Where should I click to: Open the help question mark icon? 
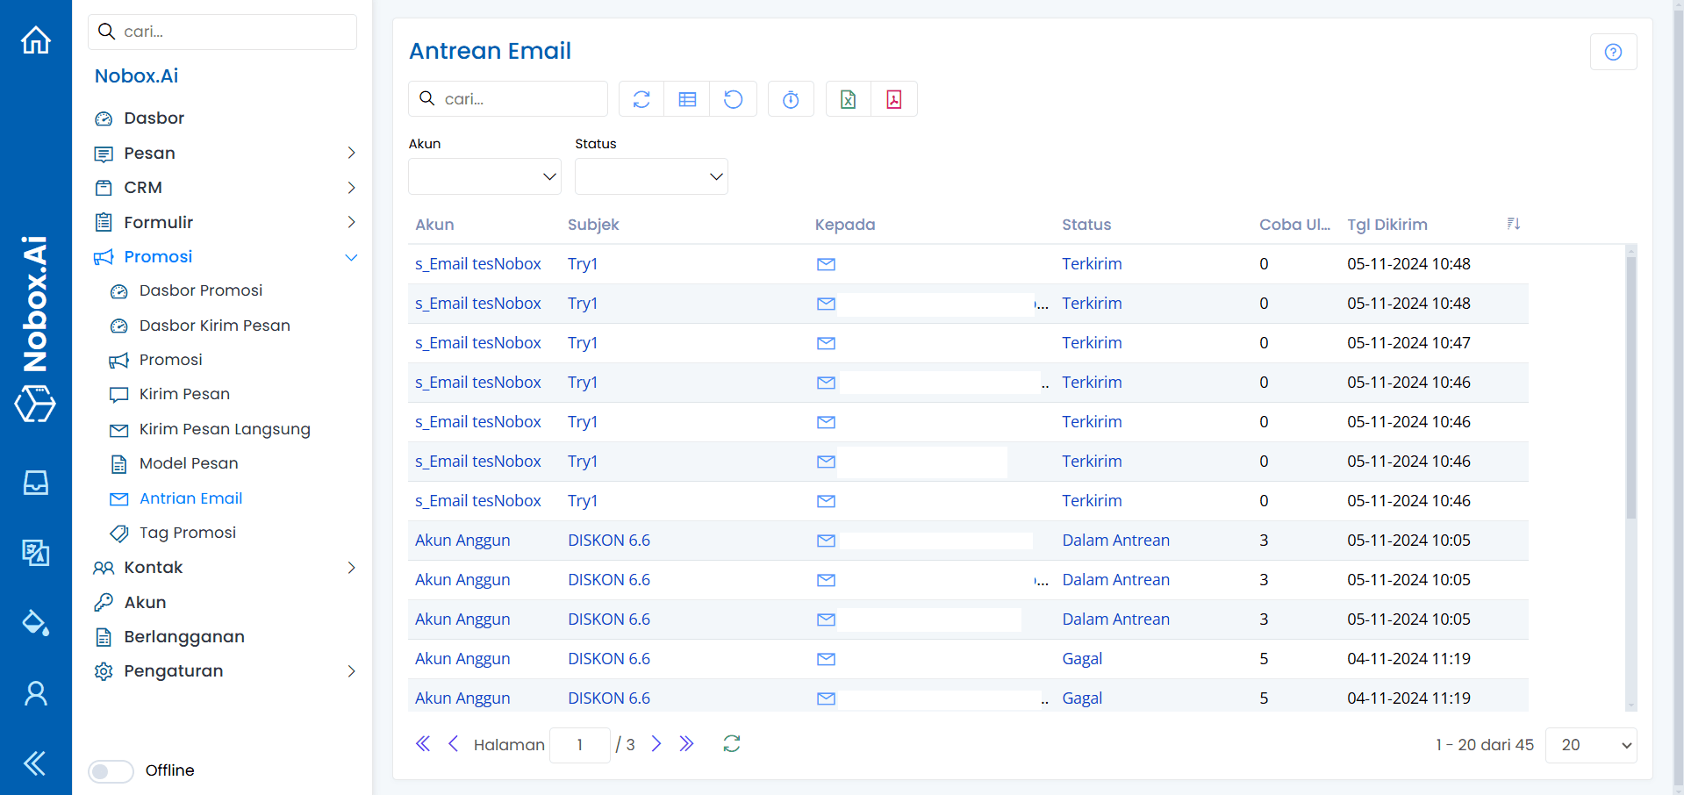click(1613, 52)
